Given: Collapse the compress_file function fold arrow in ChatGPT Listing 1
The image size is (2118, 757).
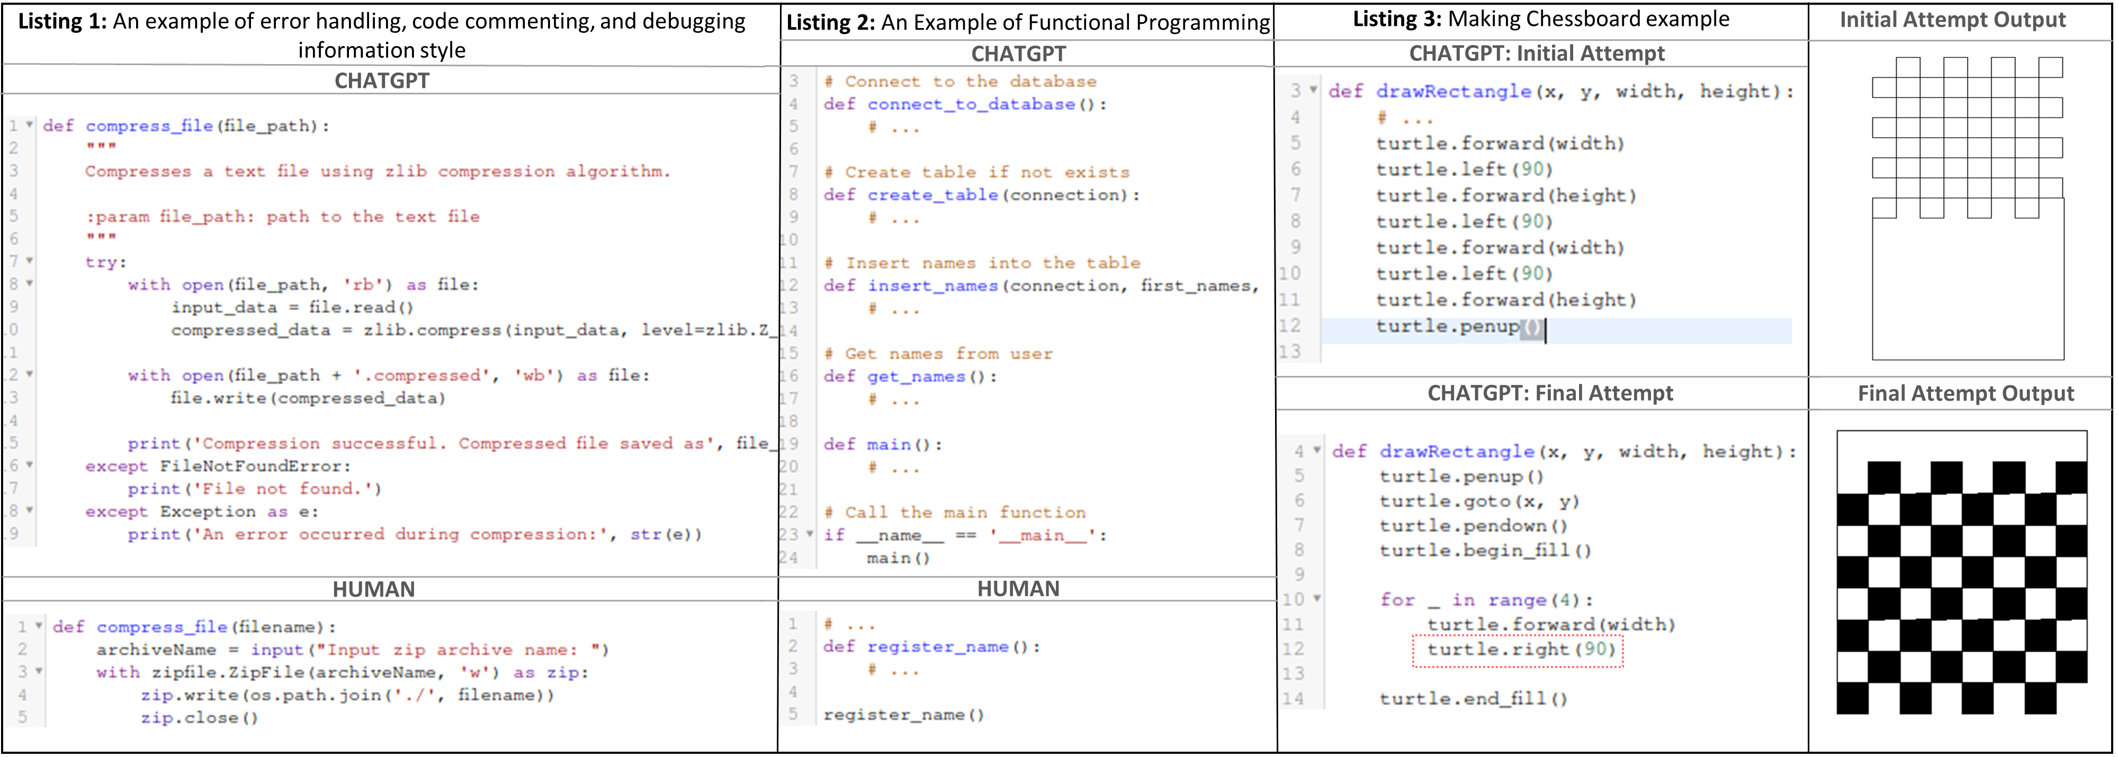Looking at the screenshot, I should click(x=30, y=125).
